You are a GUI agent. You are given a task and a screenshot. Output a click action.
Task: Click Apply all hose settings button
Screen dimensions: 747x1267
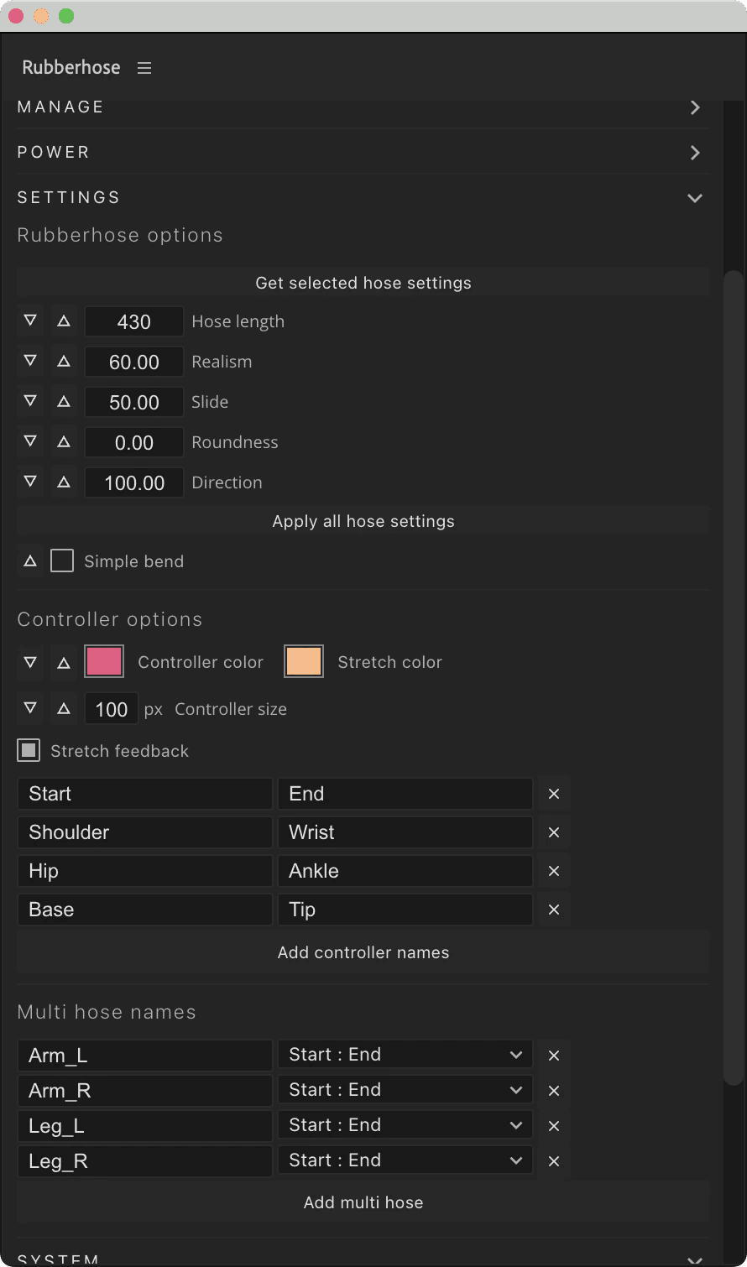click(x=363, y=521)
